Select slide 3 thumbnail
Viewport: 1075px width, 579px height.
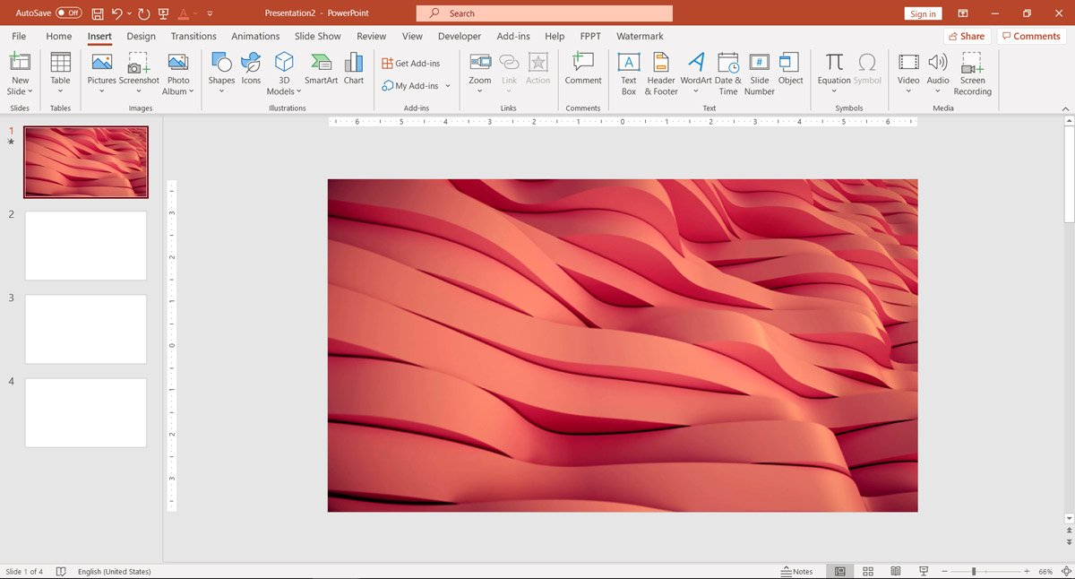pyautogui.click(x=85, y=329)
